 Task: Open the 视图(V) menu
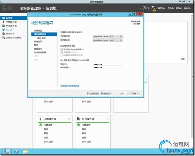179,8
